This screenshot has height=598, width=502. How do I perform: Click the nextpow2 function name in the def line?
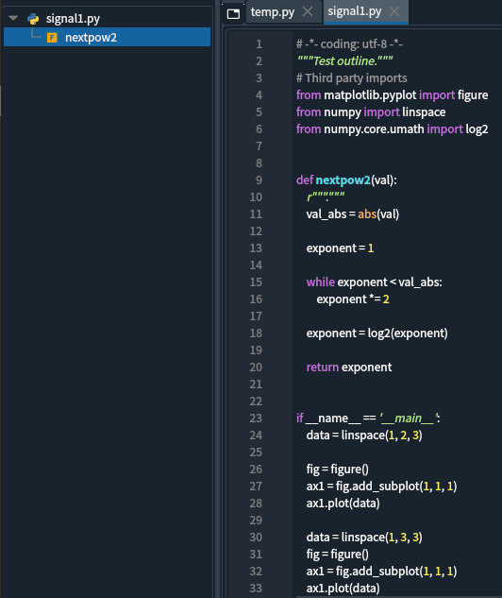coord(343,180)
